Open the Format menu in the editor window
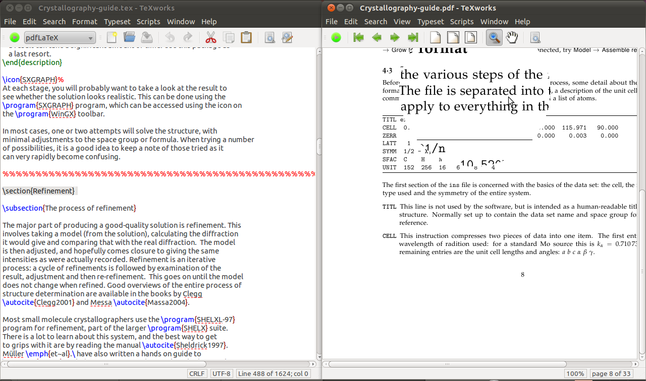This screenshot has width=646, height=381. [84, 21]
